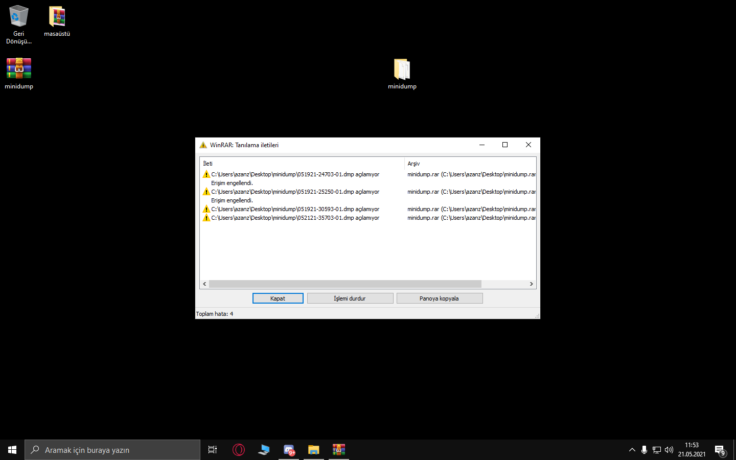Viewport: 736px width, 460px height.
Task: Click the İleti column header
Action: [302, 164]
